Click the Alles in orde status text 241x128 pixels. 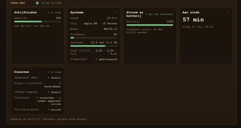52,3
